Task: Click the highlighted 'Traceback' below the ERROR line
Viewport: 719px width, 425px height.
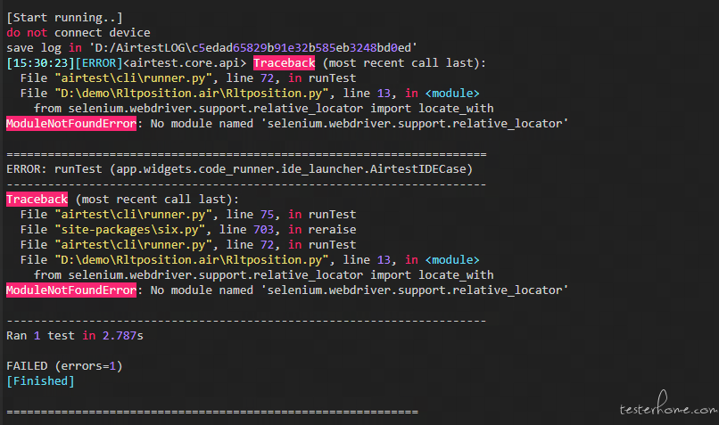Action: tap(37, 200)
